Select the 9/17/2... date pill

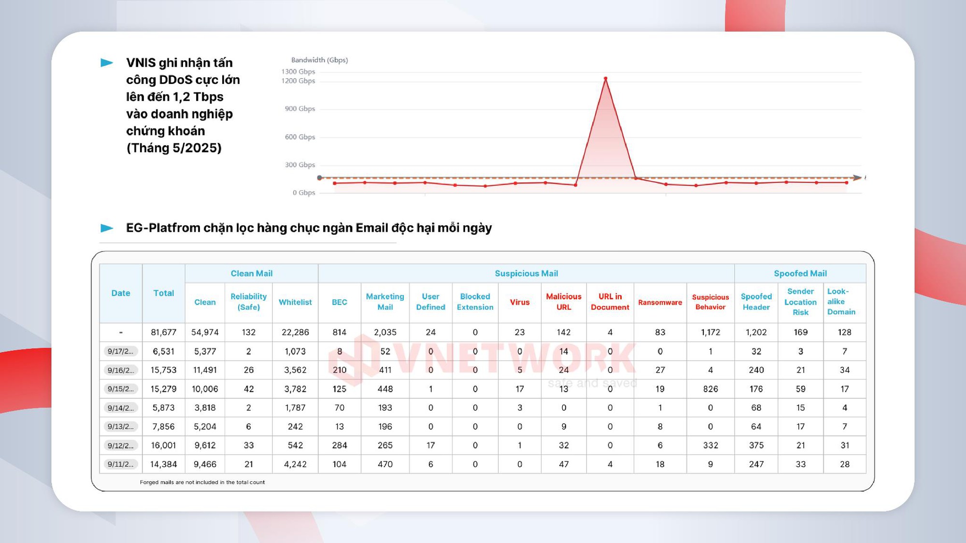coord(121,351)
